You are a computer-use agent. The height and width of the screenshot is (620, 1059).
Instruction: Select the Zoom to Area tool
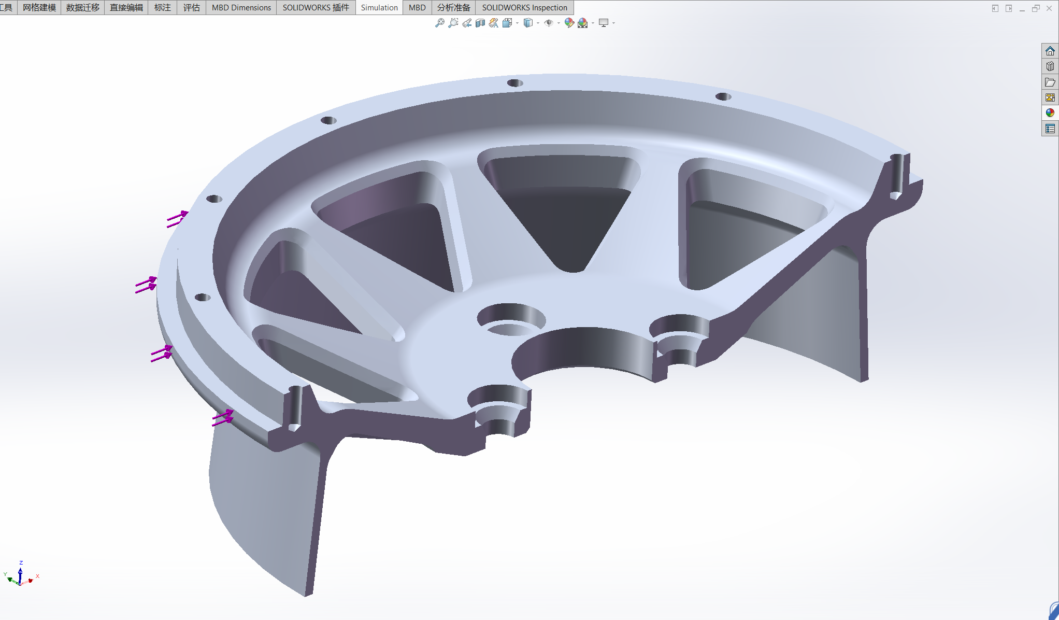coord(453,23)
